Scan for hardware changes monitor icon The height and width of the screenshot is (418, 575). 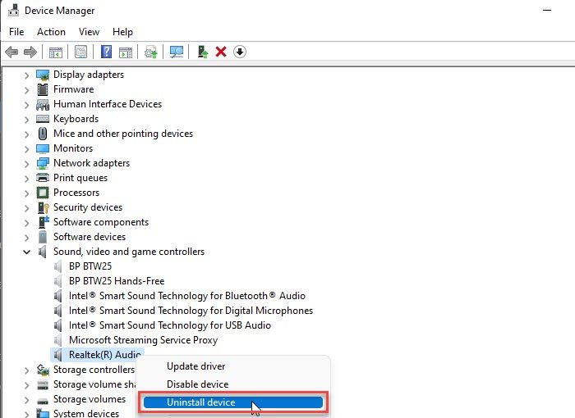(x=177, y=52)
